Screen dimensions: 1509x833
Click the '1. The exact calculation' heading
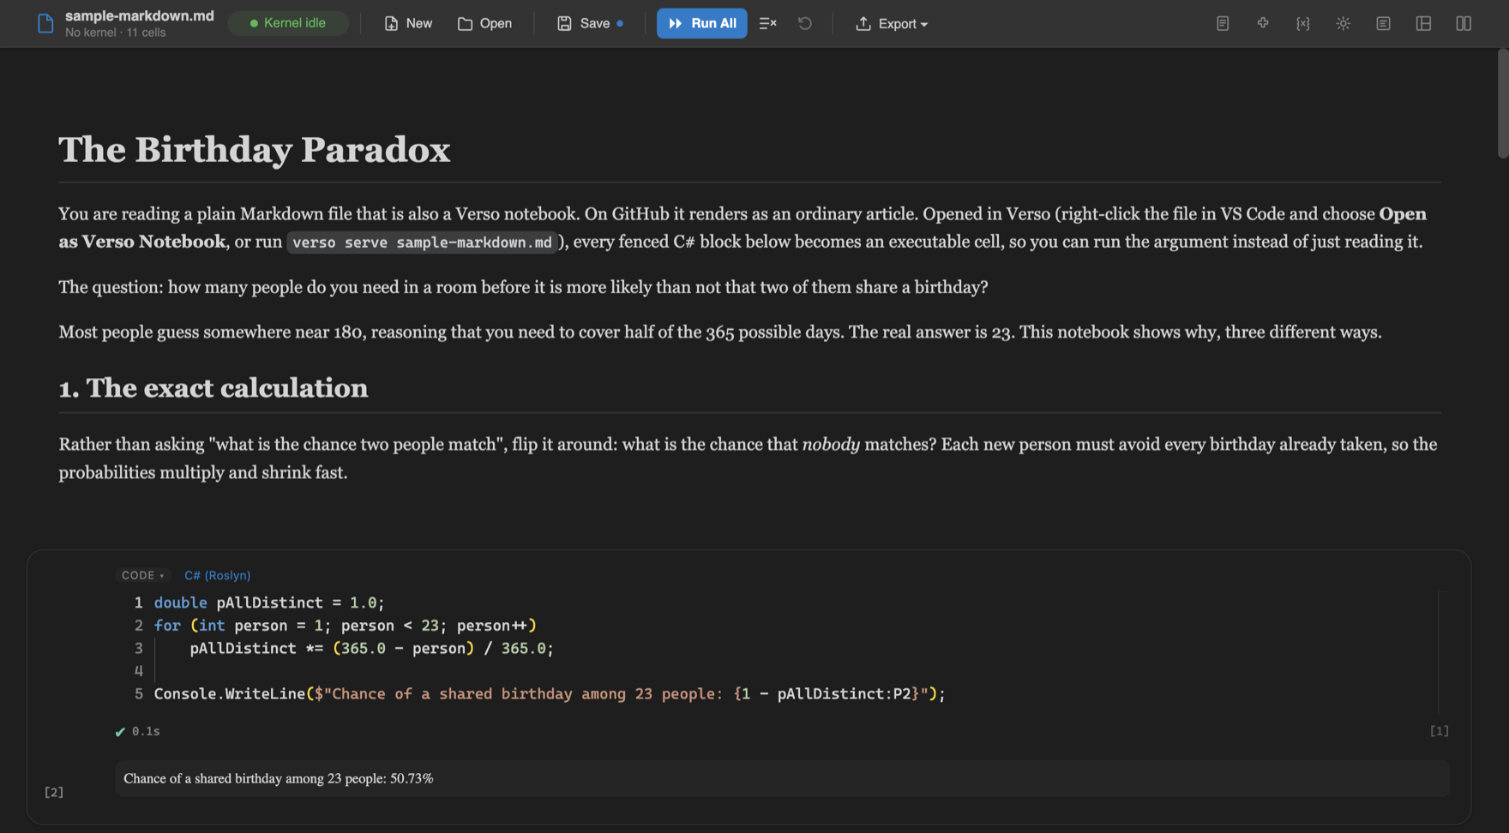pos(213,388)
